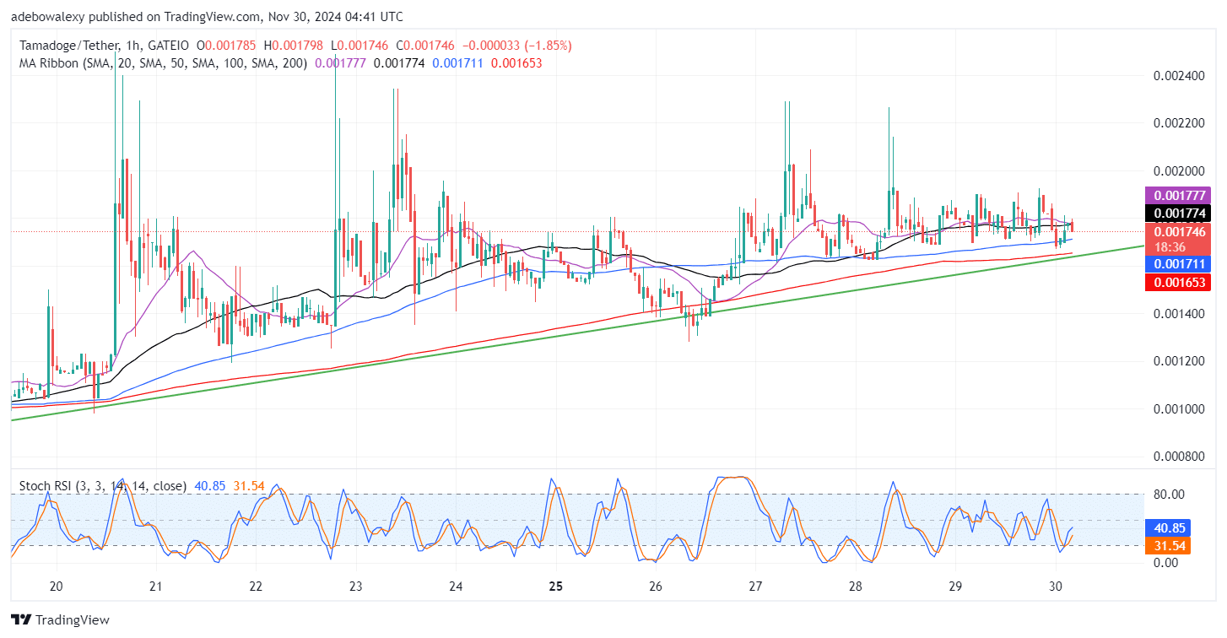
Task: Click the 0.002200 price axis label
Action: tap(1179, 123)
